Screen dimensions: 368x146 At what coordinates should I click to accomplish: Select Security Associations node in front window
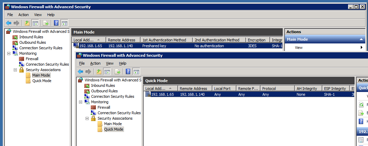[115, 118]
